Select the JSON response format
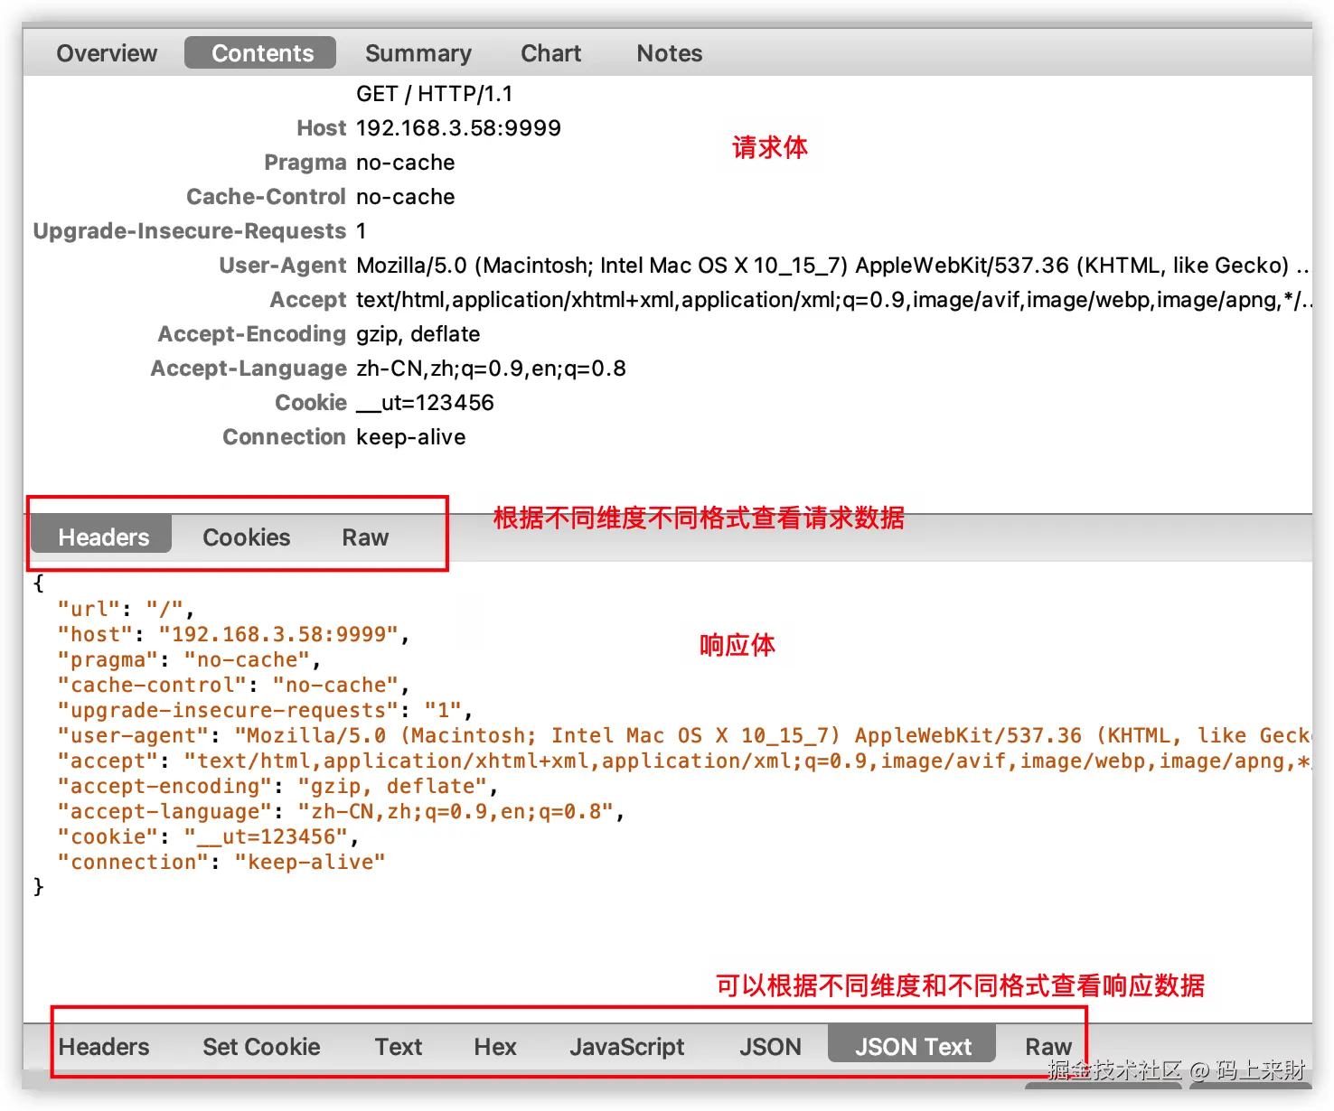 pyautogui.click(x=770, y=1046)
